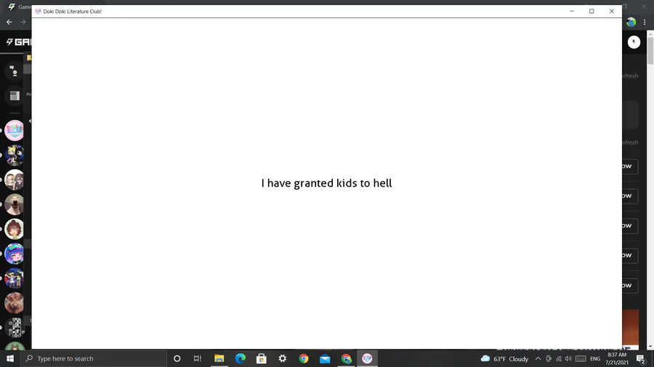Open the volume speaker tray icon
654x367 pixels.
coord(568,359)
